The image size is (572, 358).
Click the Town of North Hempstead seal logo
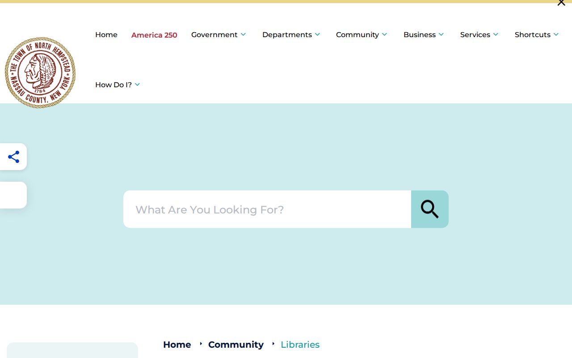click(40, 72)
